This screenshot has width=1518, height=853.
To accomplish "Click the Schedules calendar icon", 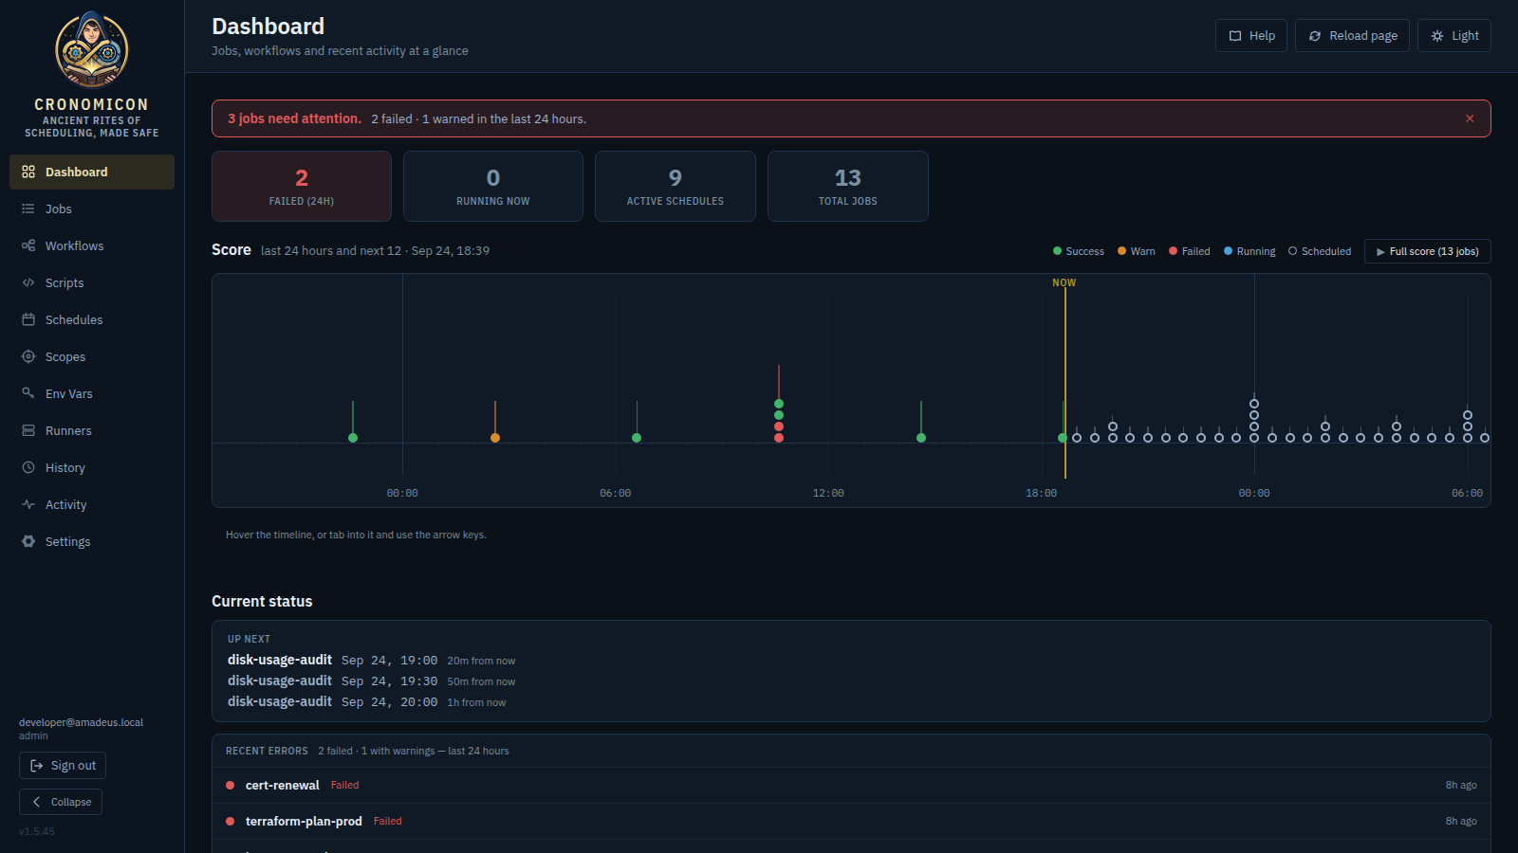I will [28, 319].
